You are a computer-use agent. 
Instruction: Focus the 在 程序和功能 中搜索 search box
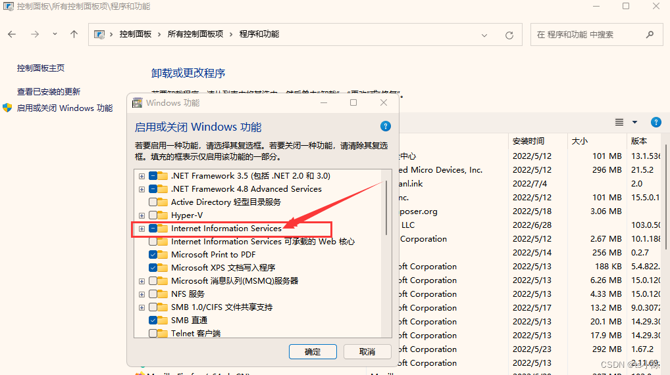click(x=596, y=35)
